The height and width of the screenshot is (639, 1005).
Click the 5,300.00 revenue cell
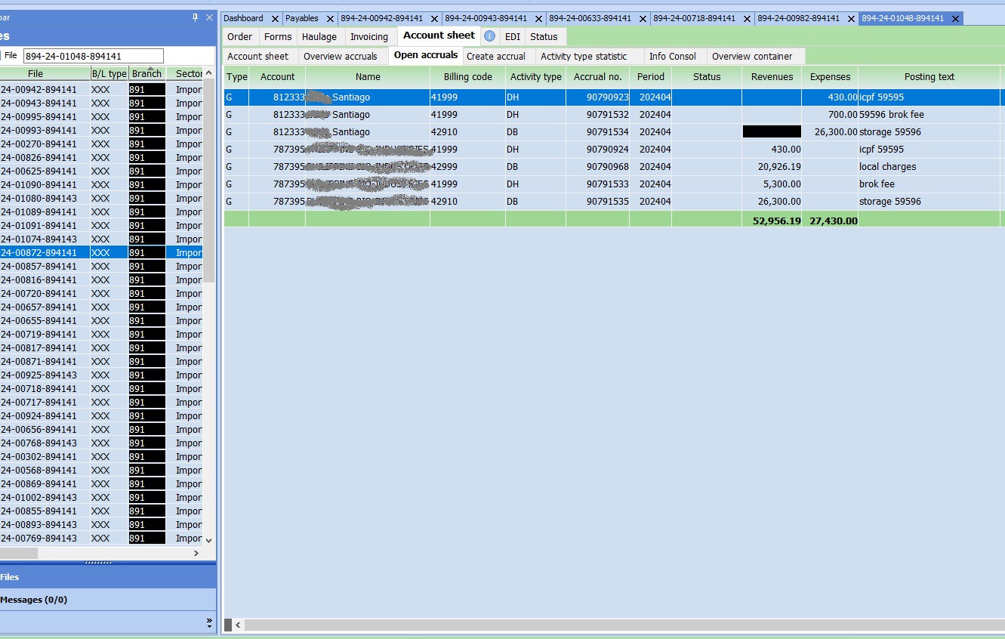coord(772,184)
